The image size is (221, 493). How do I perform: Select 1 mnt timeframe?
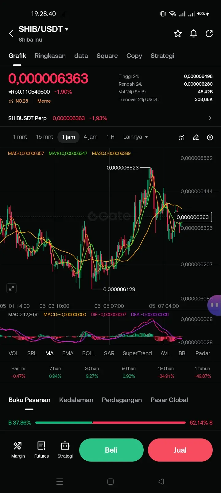click(x=20, y=137)
